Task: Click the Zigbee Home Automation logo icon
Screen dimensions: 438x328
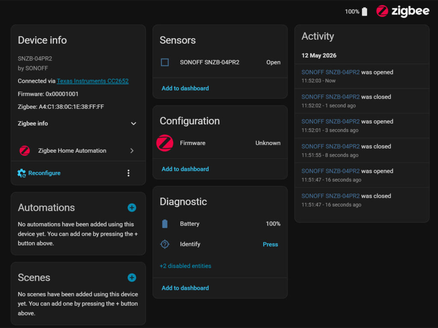Action: coord(24,151)
